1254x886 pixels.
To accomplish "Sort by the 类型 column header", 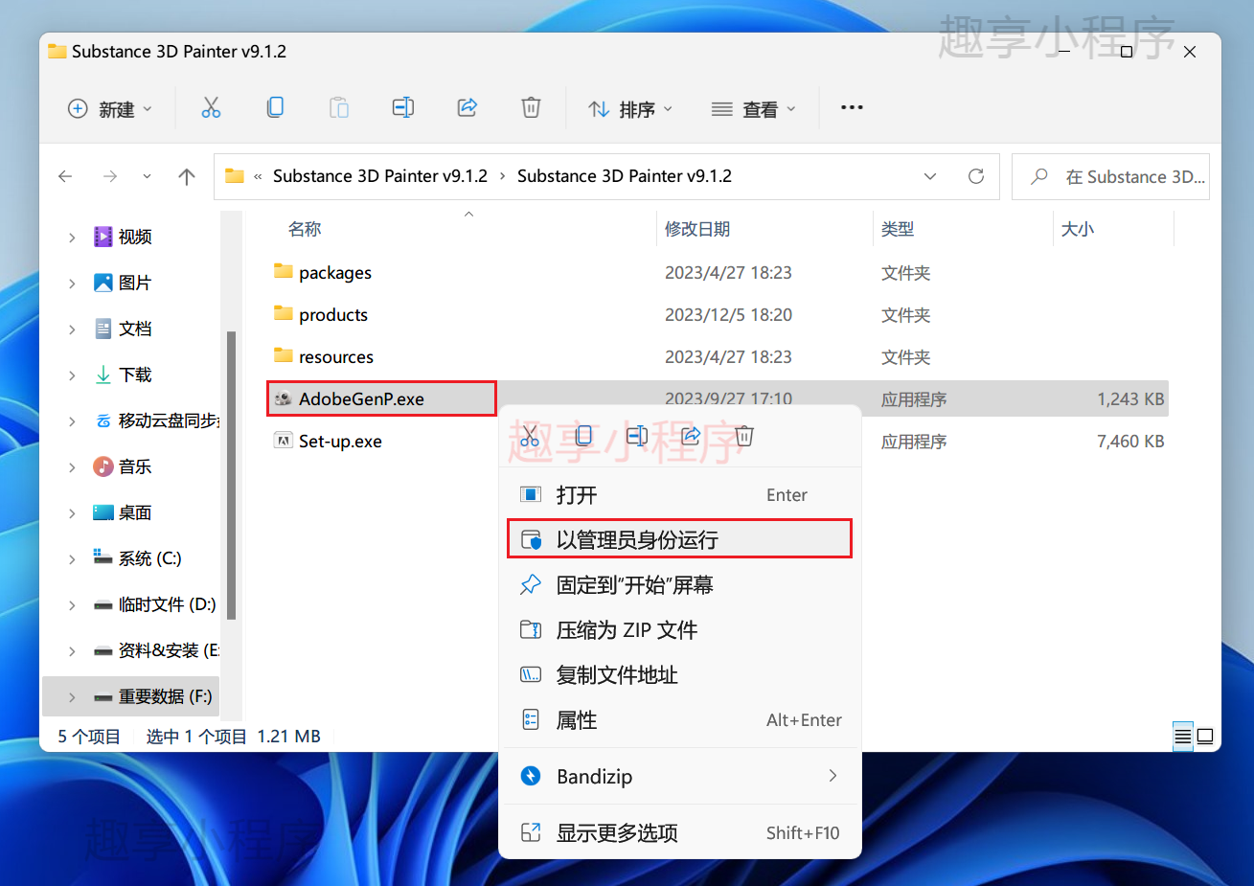I will (898, 229).
